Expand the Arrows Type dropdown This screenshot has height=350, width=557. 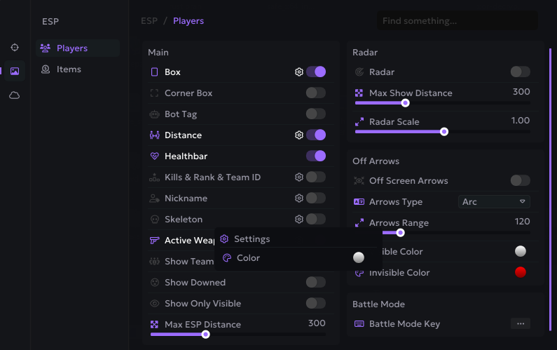pos(494,202)
